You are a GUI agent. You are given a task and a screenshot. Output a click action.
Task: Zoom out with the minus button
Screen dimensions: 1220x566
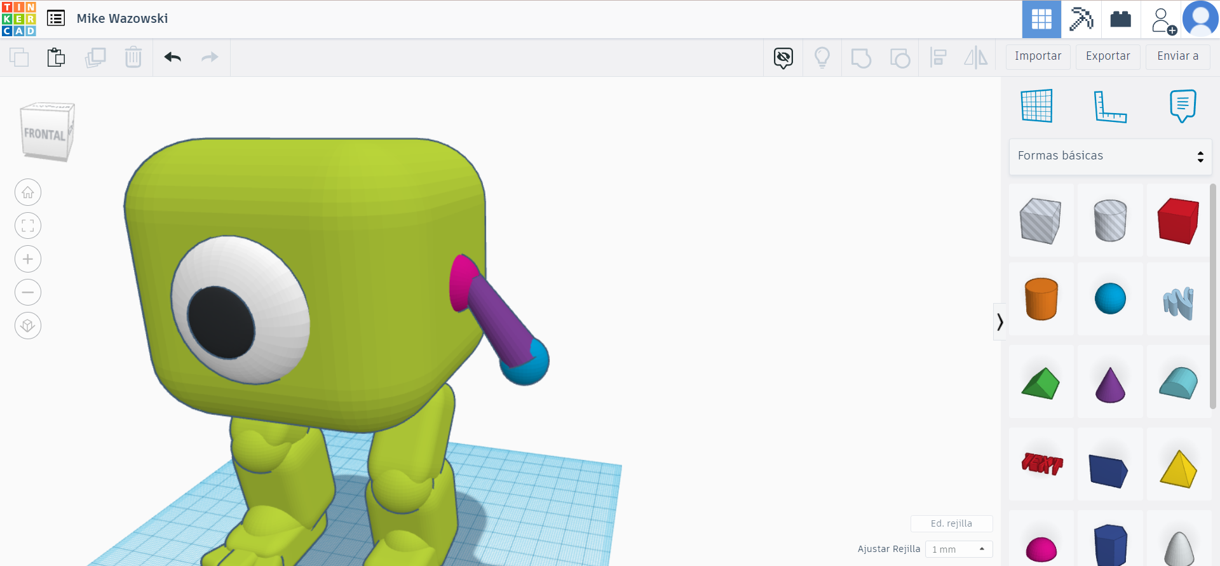coord(28,292)
